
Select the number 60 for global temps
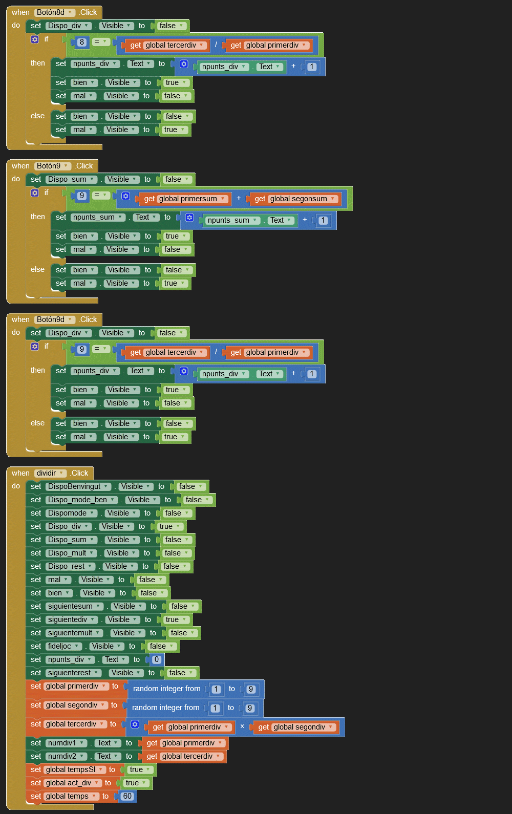click(127, 796)
